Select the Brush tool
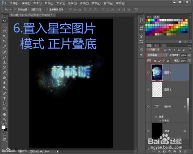 [x=5, y=57]
